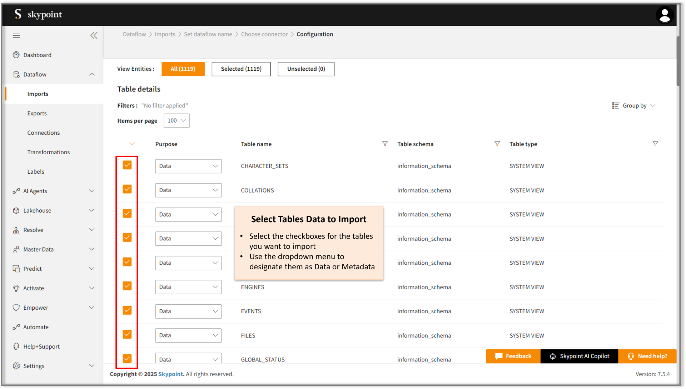Open Skypoint AI Copilot

coord(579,356)
